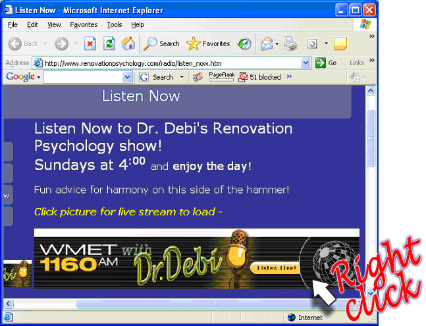Open the History toolbar icon

(244, 43)
